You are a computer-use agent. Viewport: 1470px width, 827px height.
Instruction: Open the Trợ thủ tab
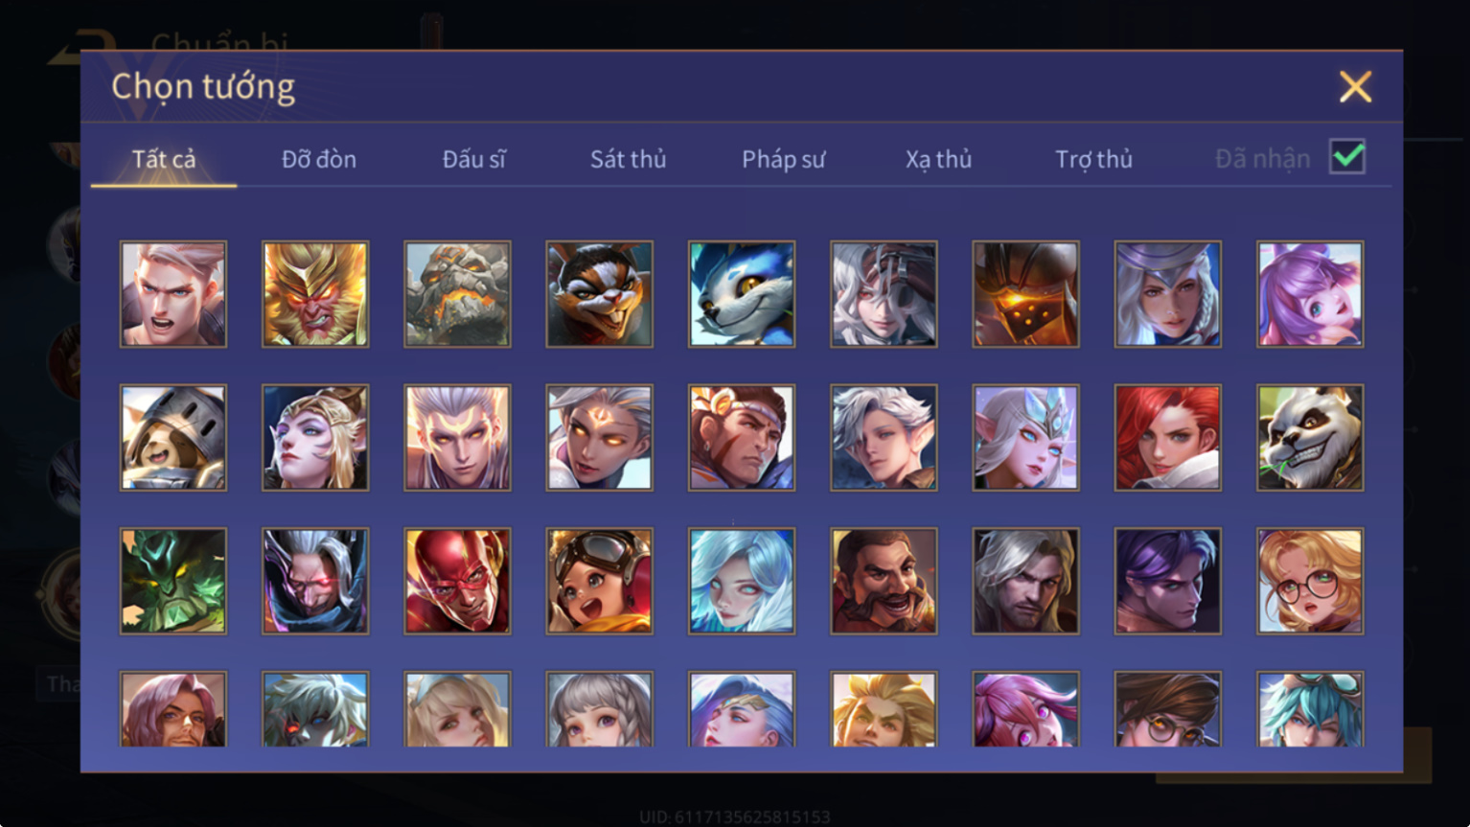click(x=1093, y=159)
